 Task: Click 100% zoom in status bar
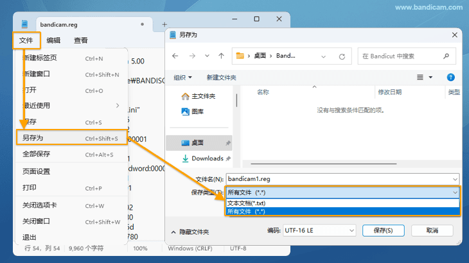pyautogui.click(x=140, y=248)
